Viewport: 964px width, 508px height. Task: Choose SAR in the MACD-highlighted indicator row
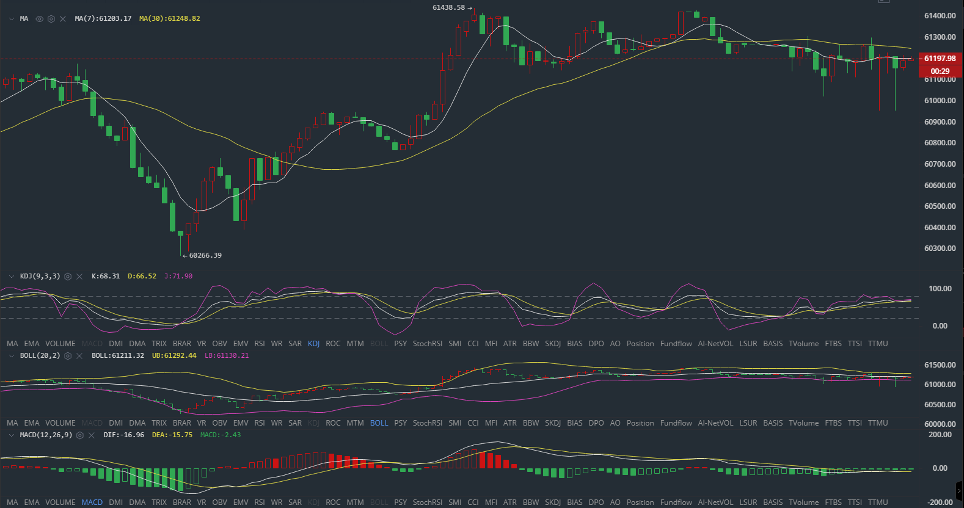295,503
